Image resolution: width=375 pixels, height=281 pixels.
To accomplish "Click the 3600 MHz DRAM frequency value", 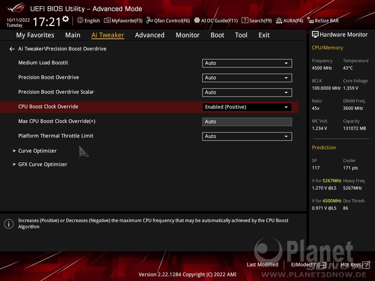I will [353, 108].
